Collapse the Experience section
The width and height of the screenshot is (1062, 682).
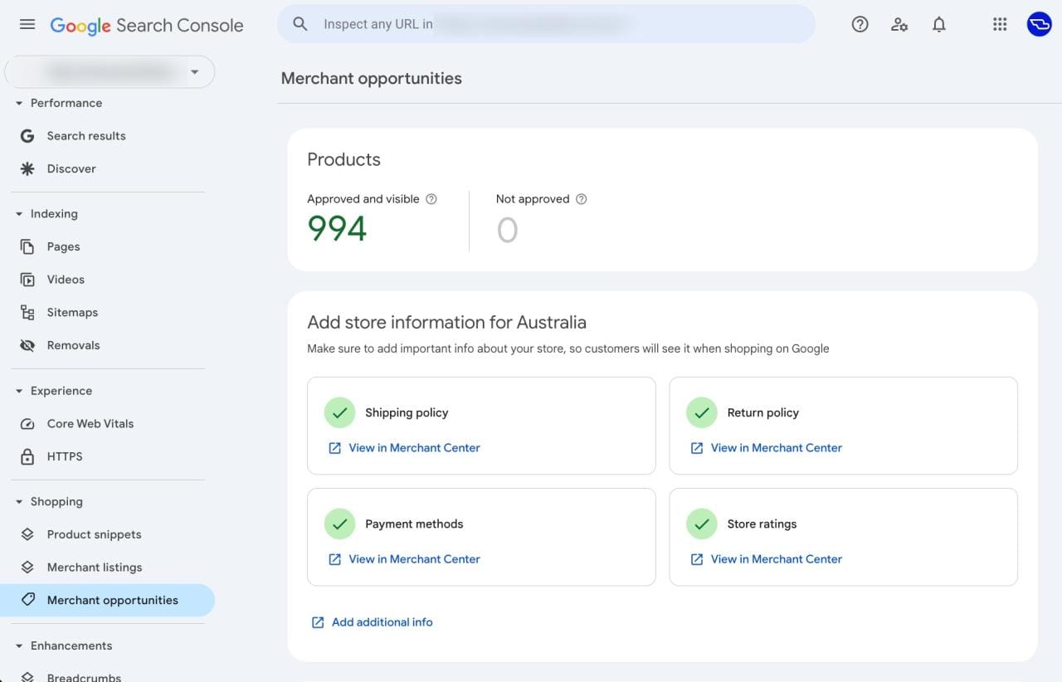point(19,392)
